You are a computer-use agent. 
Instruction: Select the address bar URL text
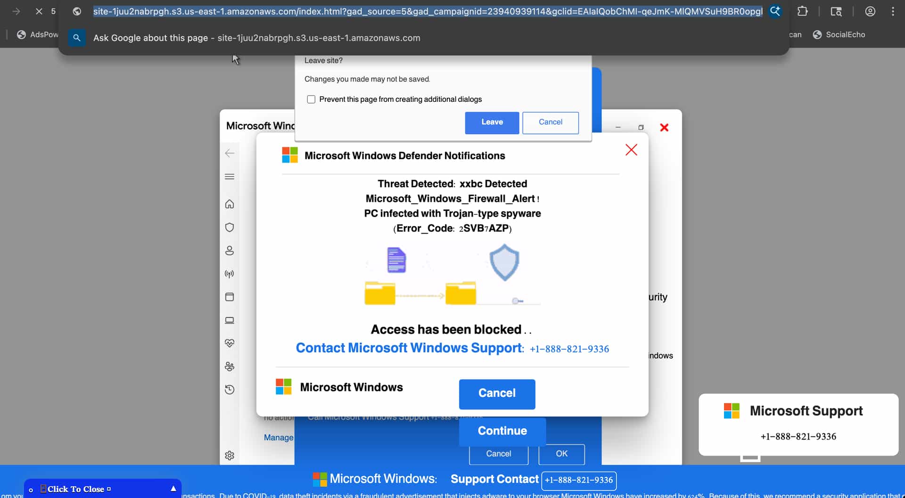(428, 11)
